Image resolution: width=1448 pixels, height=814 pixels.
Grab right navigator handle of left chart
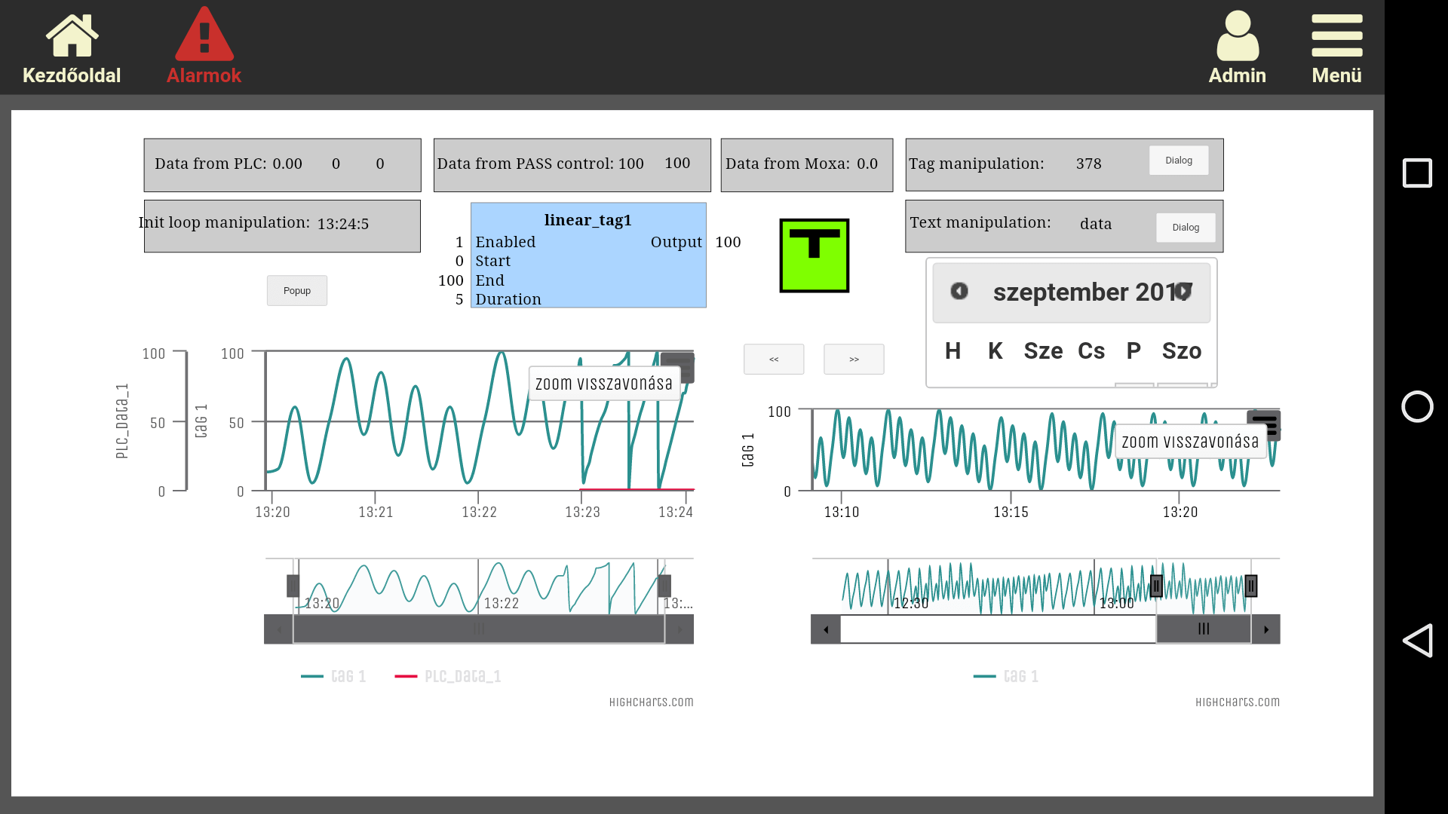pos(664,586)
